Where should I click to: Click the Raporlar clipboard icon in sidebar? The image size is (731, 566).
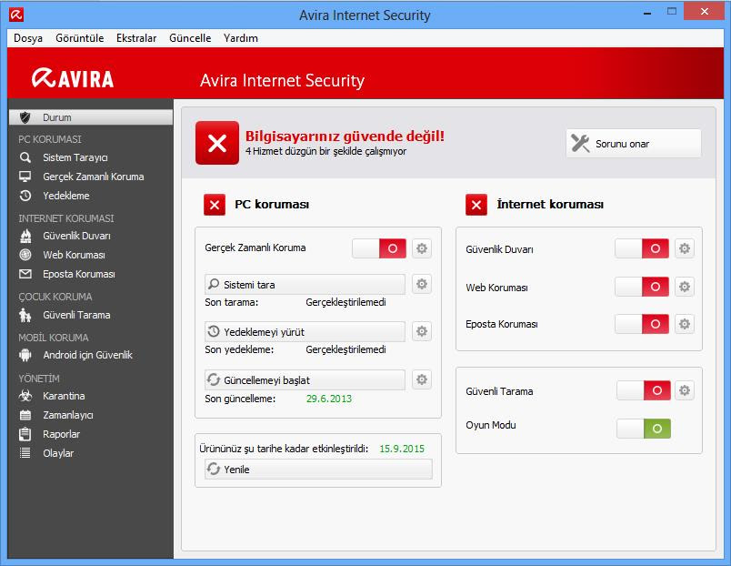[x=25, y=434]
